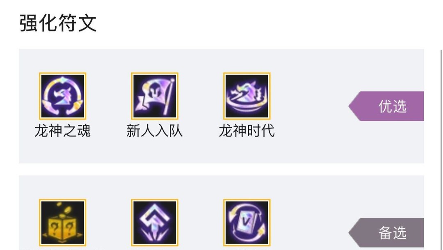Screen dimensions: 443x250
Task: Click the white divider between rune panels
Action: tap(221, 169)
